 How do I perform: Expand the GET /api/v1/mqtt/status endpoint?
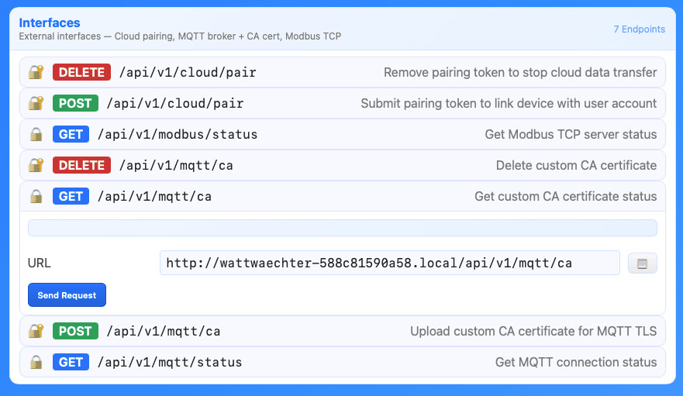[x=343, y=362]
